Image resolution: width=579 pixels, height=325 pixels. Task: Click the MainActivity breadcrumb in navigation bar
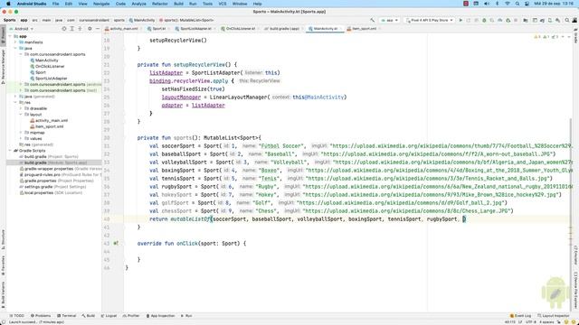142,20
